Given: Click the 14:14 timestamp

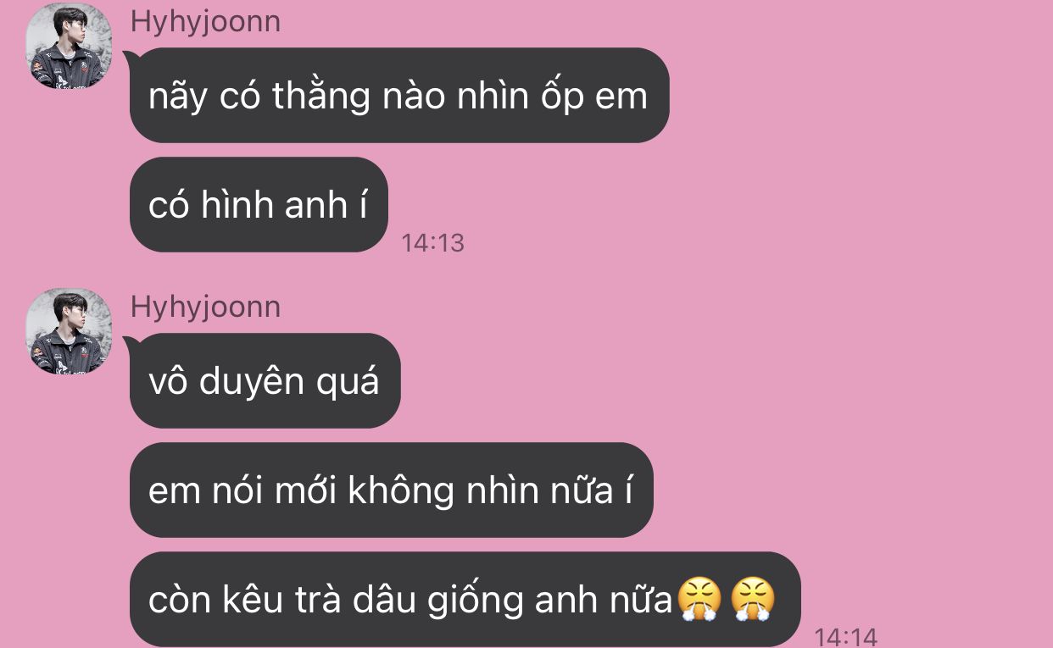Looking at the screenshot, I should coord(845,636).
